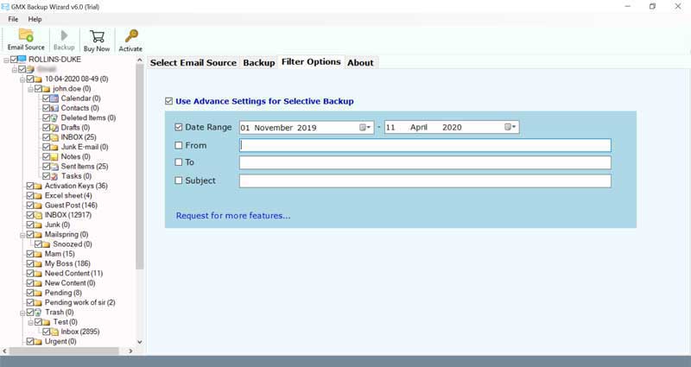Open the Help menu
691x367 pixels.
35,19
